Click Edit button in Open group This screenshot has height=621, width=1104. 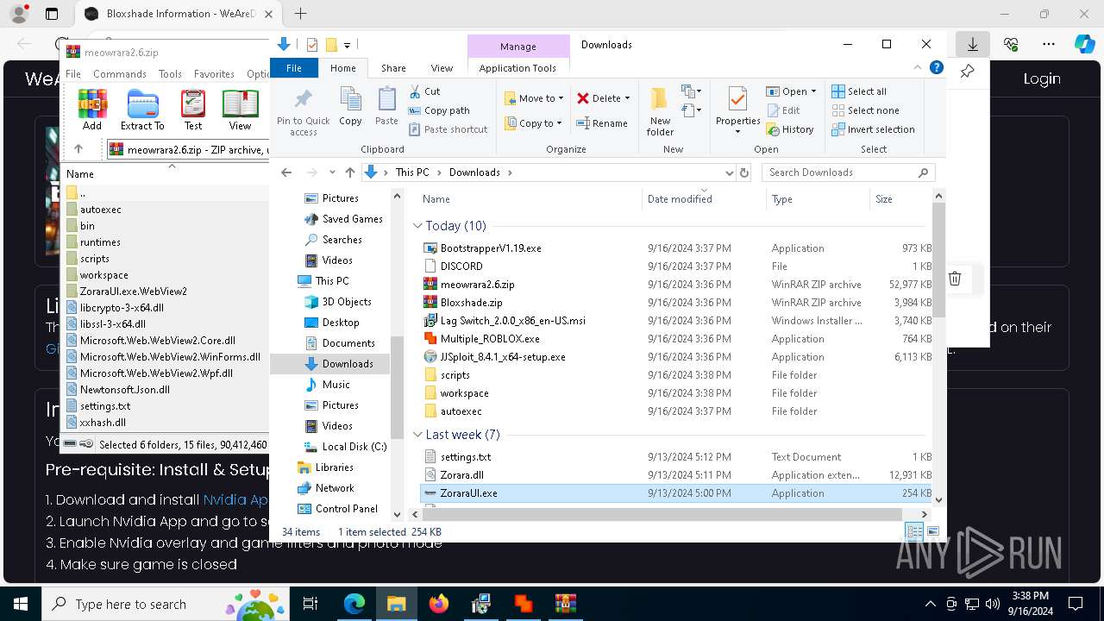[x=783, y=110]
